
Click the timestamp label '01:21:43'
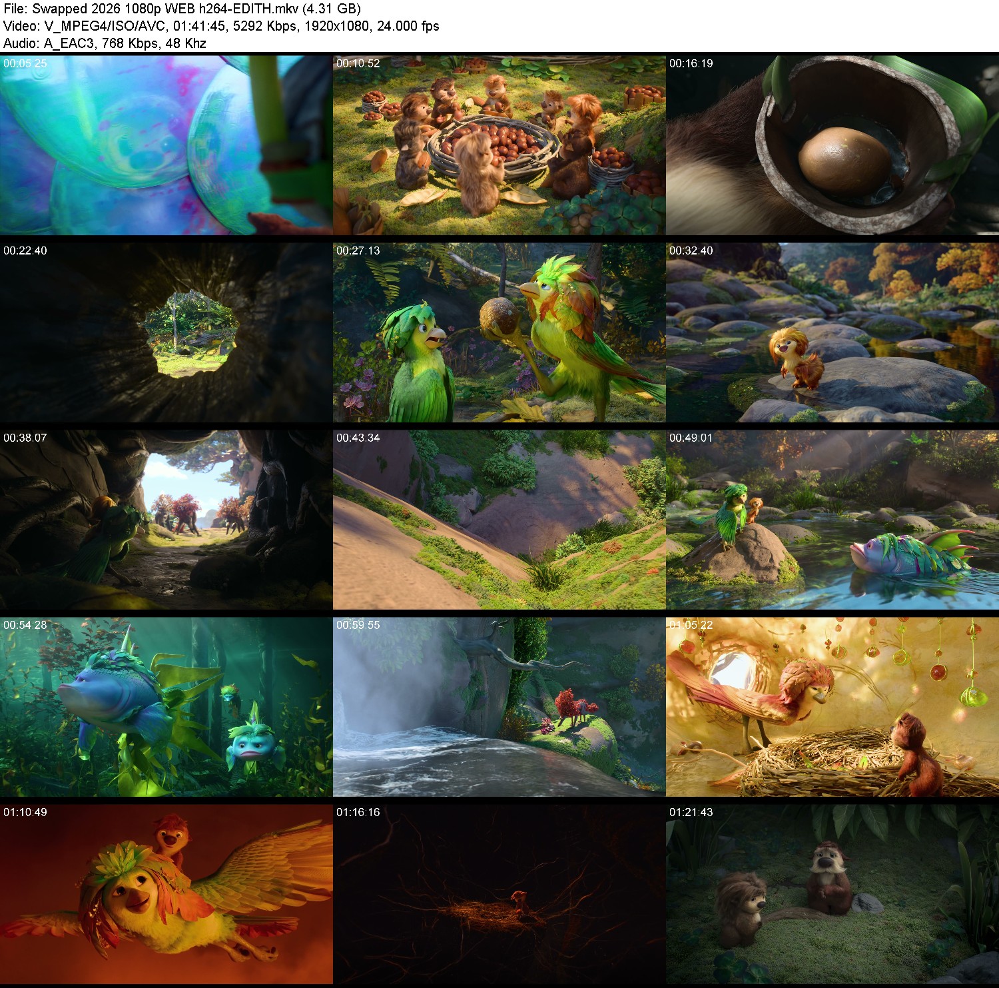[x=691, y=812]
